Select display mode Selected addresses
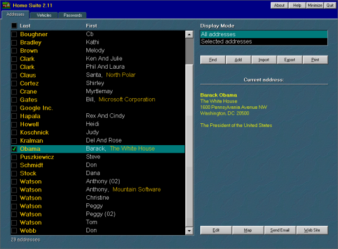338x249 pixels. click(x=264, y=41)
